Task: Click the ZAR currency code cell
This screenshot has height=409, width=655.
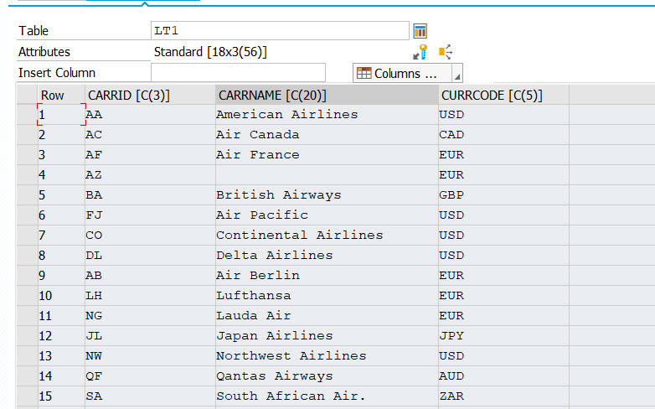Action: [x=451, y=396]
